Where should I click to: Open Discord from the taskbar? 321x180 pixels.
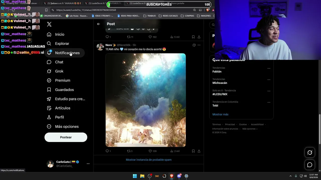[x=179, y=176]
